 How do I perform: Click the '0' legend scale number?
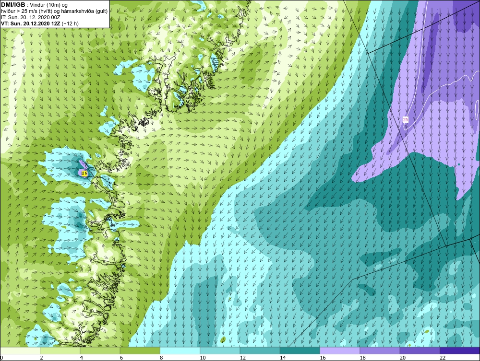(x=1, y=358)
